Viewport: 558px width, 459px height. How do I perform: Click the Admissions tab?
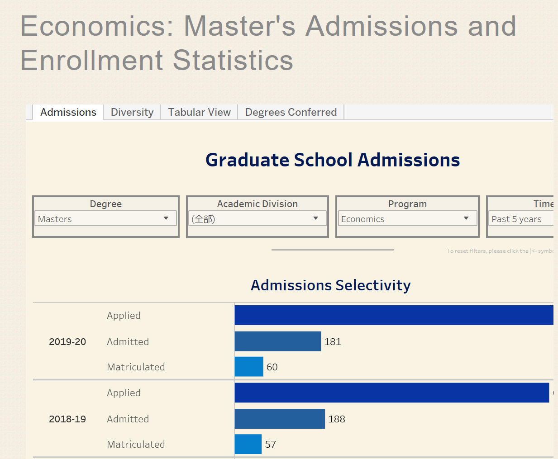tap(68, 112)
